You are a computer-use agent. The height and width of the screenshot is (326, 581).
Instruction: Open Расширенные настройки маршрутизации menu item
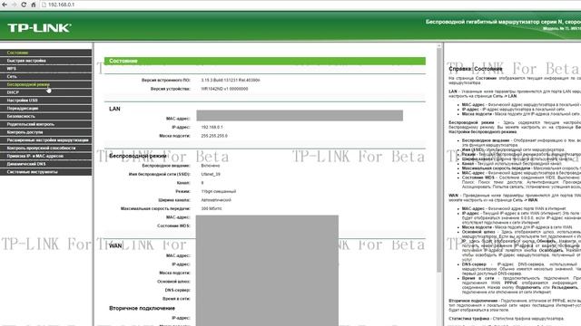(x=46, y=140)
